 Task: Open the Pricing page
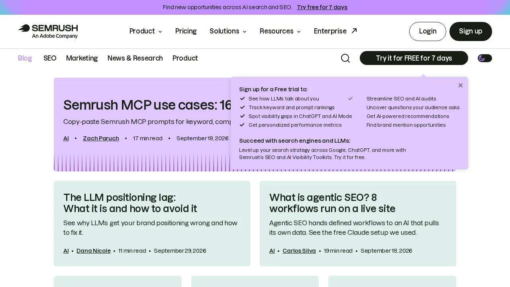coord(186,31)
